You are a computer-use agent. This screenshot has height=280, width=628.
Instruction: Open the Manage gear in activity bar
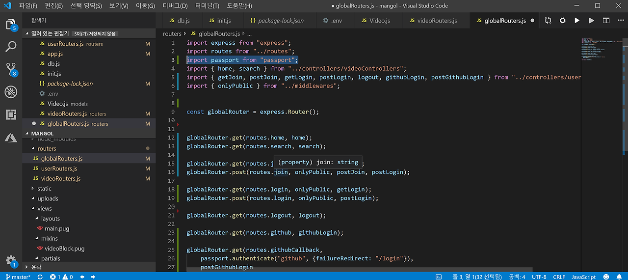tap(11, 261)
